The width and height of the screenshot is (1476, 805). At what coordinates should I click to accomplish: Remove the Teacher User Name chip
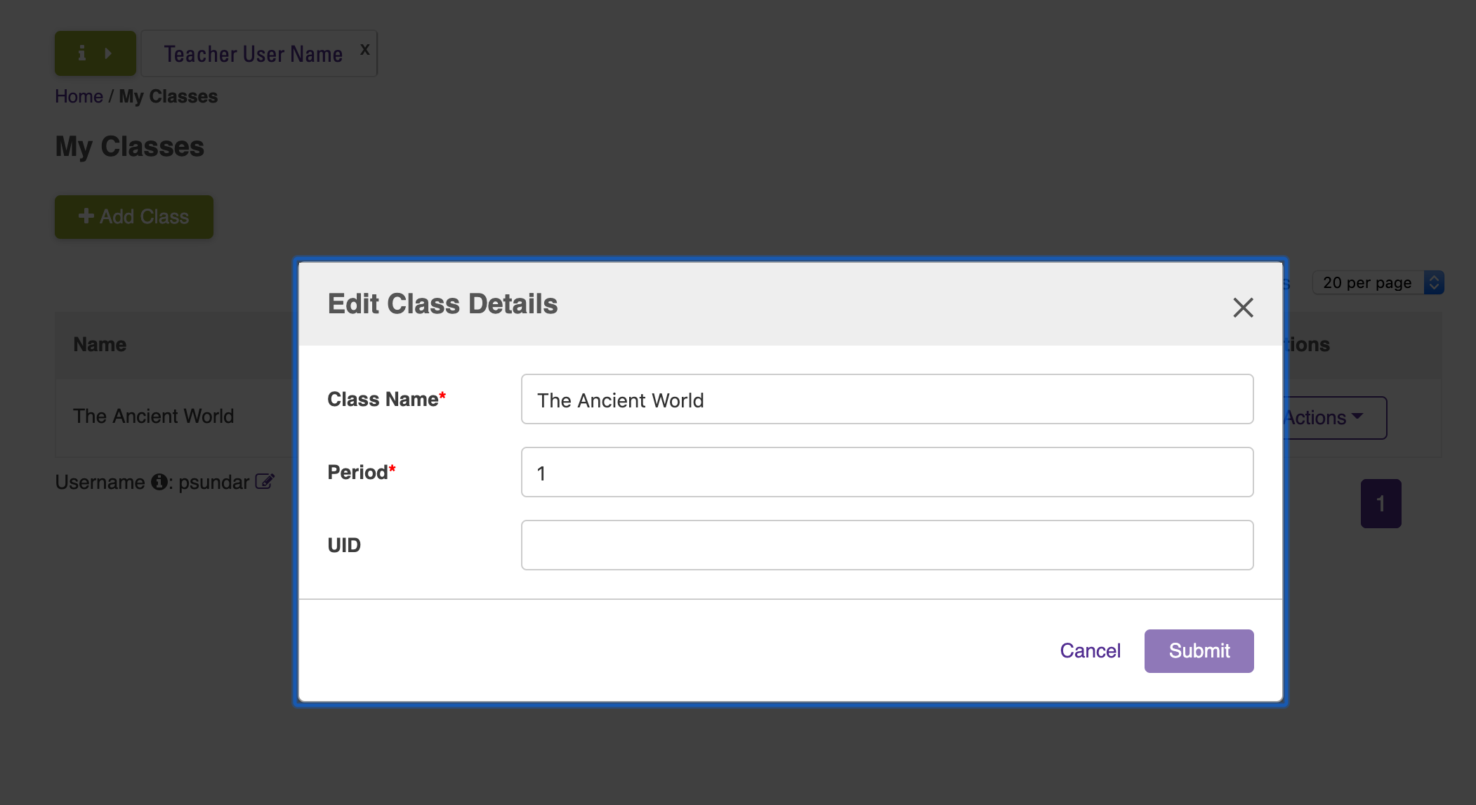coord(364,48)
